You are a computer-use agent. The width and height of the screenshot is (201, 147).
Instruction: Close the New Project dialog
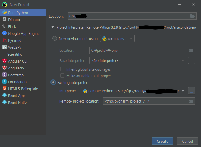tap(193, 4)
